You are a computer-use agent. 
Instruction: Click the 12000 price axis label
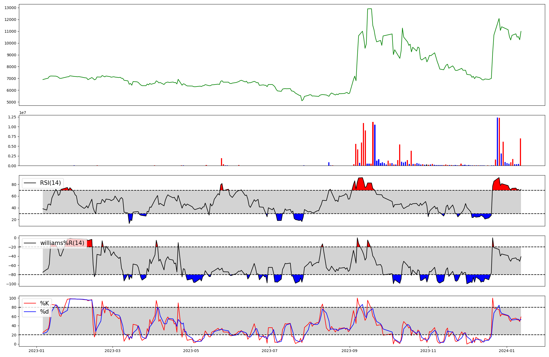pyautogui.click(x=10, y=19)
